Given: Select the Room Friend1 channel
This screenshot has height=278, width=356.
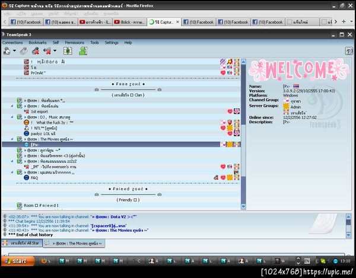Looking at the screenshot, I should click(42, 206).
